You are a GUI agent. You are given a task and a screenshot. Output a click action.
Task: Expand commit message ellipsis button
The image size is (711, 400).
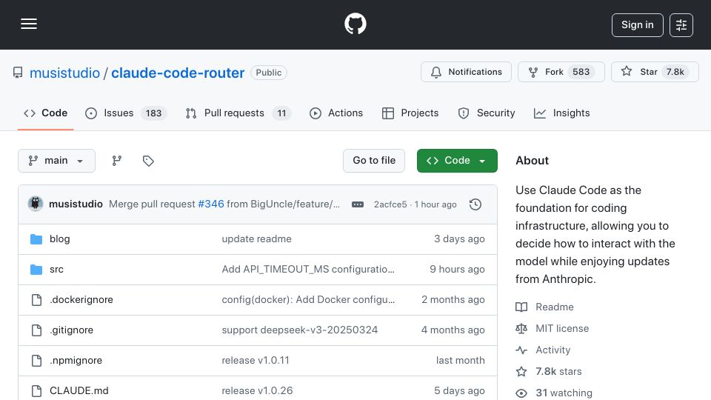point(357,204)
